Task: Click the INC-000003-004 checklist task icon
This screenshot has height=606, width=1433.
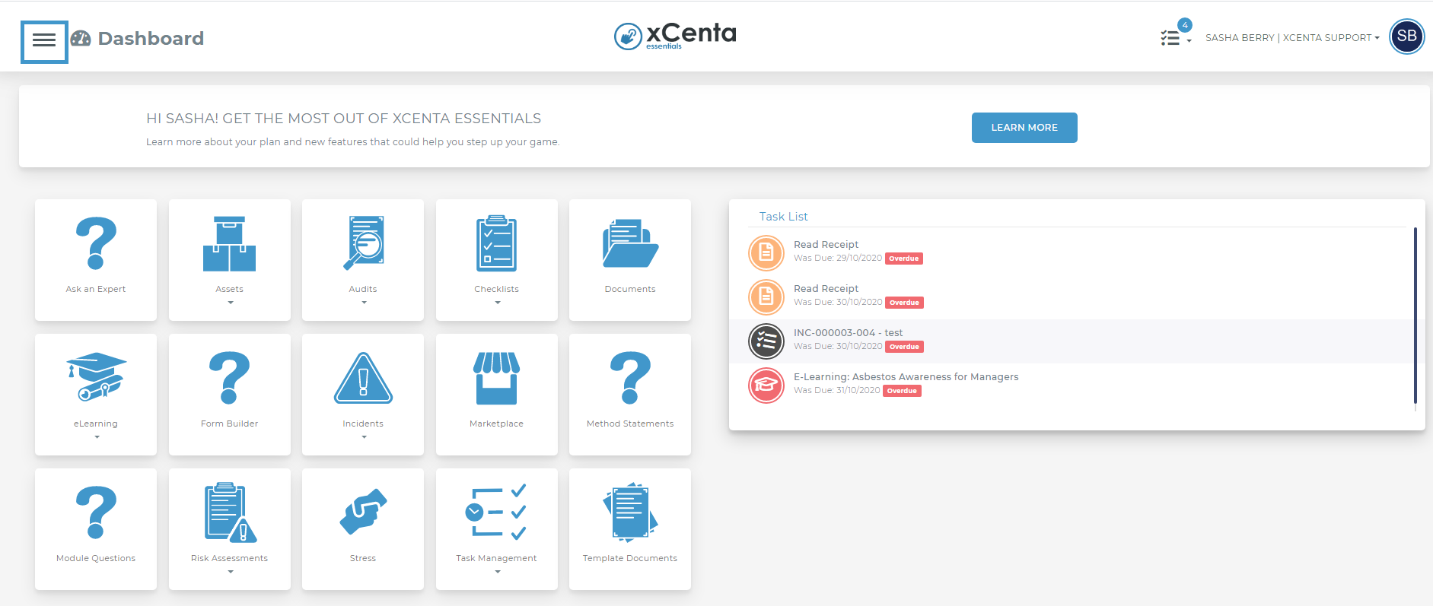Action: pyautogui.click(x=766, y=341)
